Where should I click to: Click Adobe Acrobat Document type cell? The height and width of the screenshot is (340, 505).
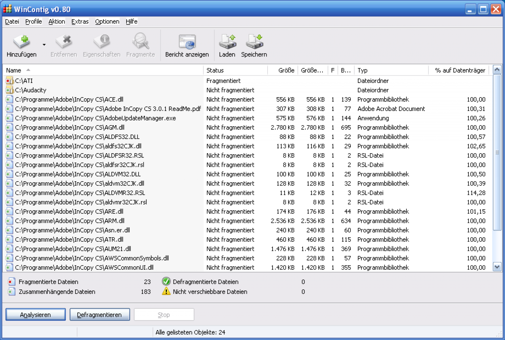click(391, 109)
